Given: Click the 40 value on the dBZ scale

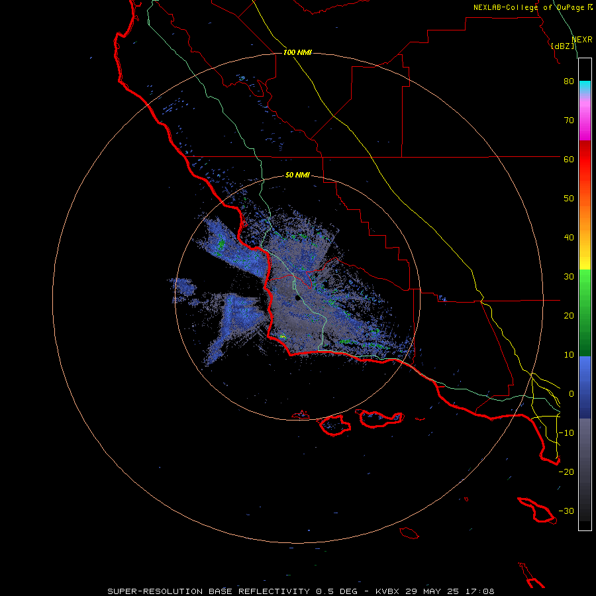Looking at the screenshot, I should pyautogui.click(x=569, y=237).
